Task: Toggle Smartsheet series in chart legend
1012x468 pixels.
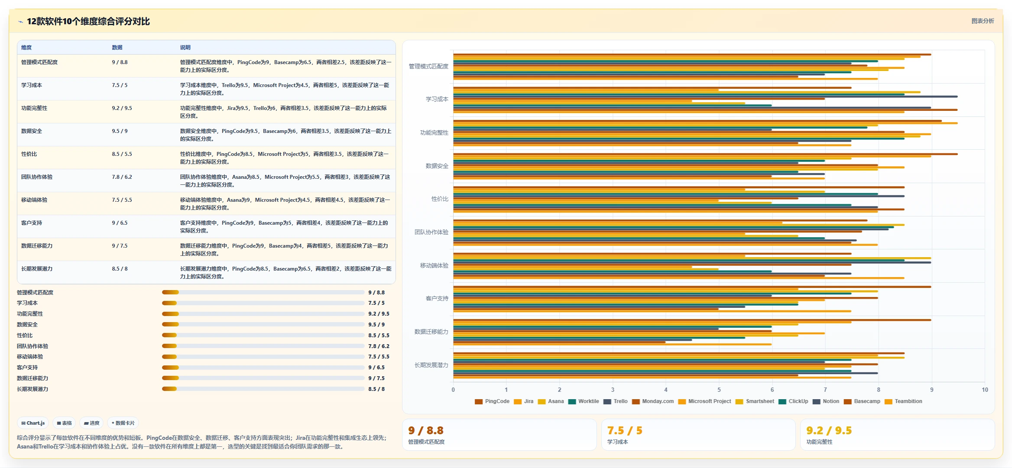Action: (x=755, y=401)
